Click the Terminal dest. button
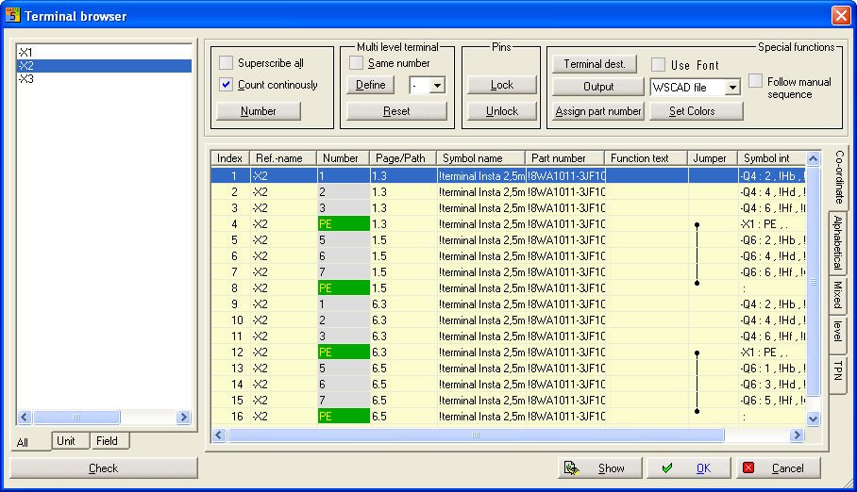This screenshot has width=857, height=492. [x=595, y=64]
